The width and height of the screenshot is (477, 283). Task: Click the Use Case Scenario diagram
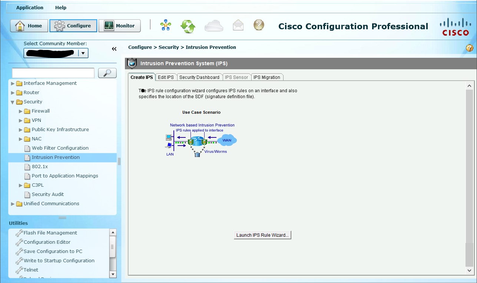coord(201,140)
